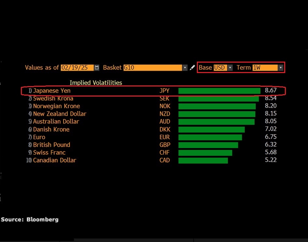This screenshot has width=308, height=242.
Task: Click the GBP ticker code
Action: coord(165,145)
